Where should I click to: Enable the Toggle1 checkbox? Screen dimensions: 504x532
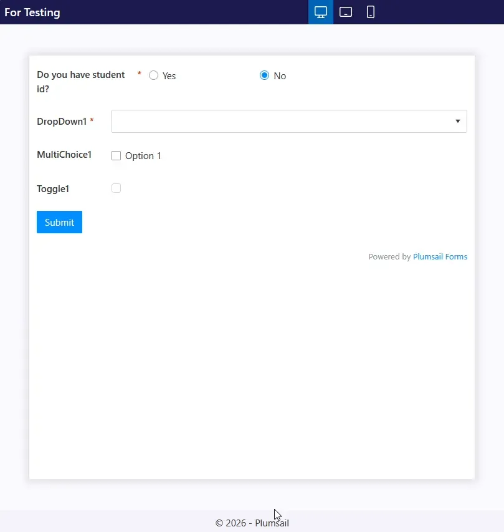(x=116, y=188)
